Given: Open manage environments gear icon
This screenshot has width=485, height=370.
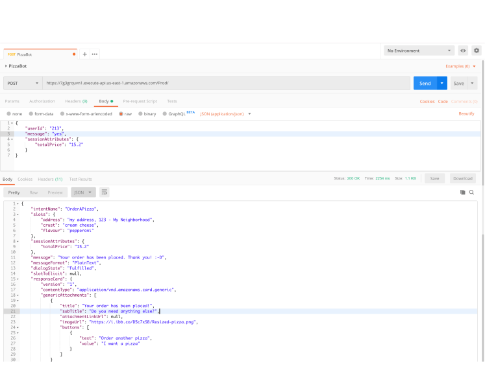Looking at the screenshot, I should pos(476,51).
